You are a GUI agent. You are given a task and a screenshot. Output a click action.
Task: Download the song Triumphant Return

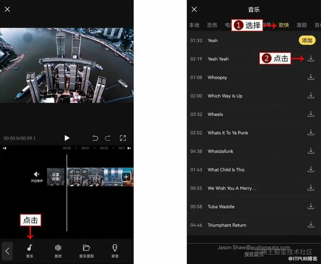click(311, 225)
